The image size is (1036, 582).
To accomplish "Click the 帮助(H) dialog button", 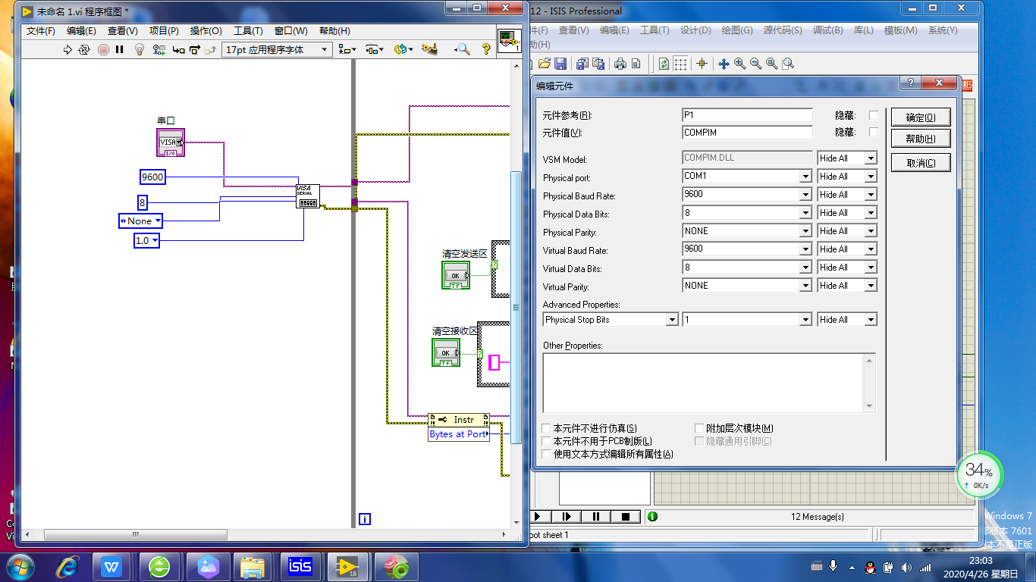I will coord(921,139).
